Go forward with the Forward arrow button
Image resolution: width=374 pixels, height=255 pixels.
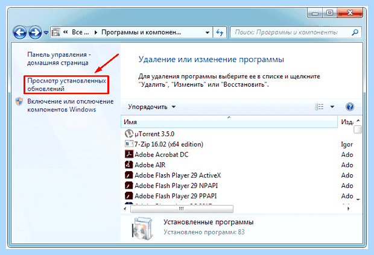[x=35, y=32]
